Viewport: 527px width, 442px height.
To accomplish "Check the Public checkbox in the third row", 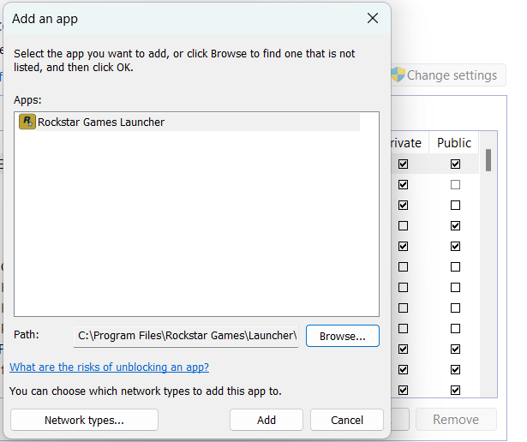I will (x=455, y=205).
